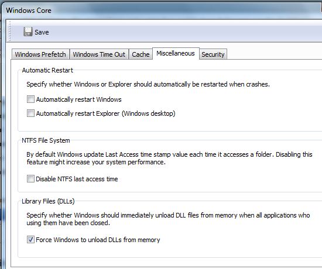The height and width of the screenshot is (269, 322).
Task: Click the Windows Core title bar text
Action: point(29,11)
